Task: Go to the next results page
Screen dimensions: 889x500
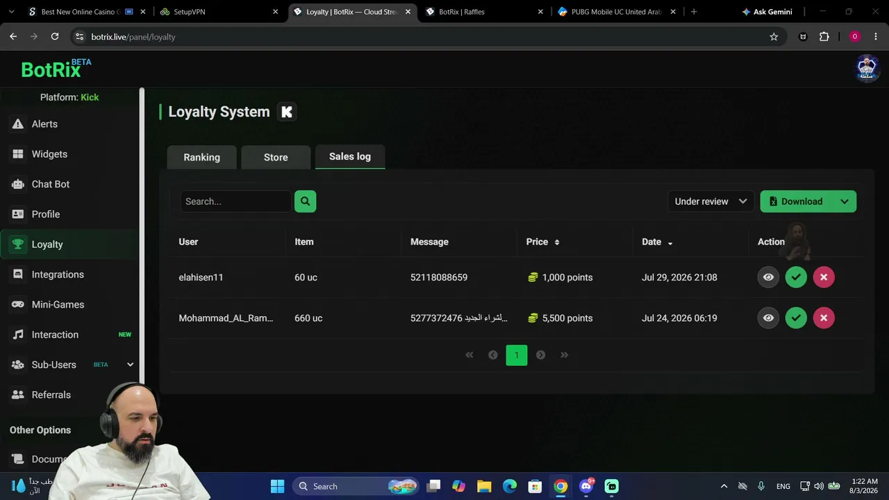Action: click(x=540, y=355)
